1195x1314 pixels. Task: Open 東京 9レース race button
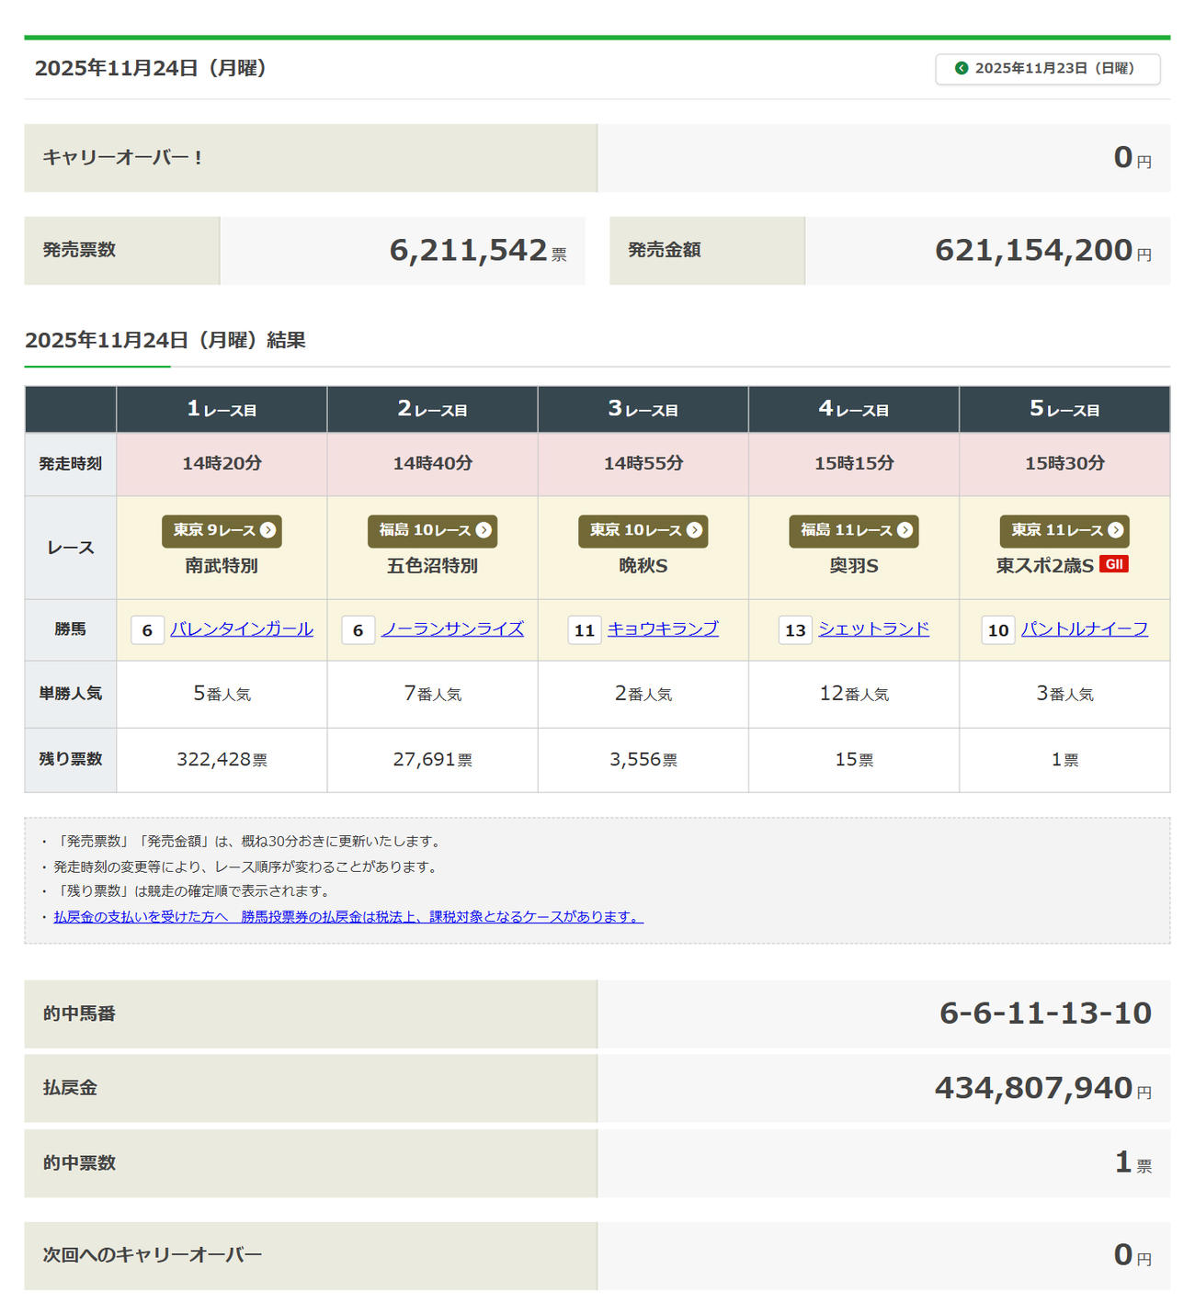pyautogui.click(x=222, y=531)
